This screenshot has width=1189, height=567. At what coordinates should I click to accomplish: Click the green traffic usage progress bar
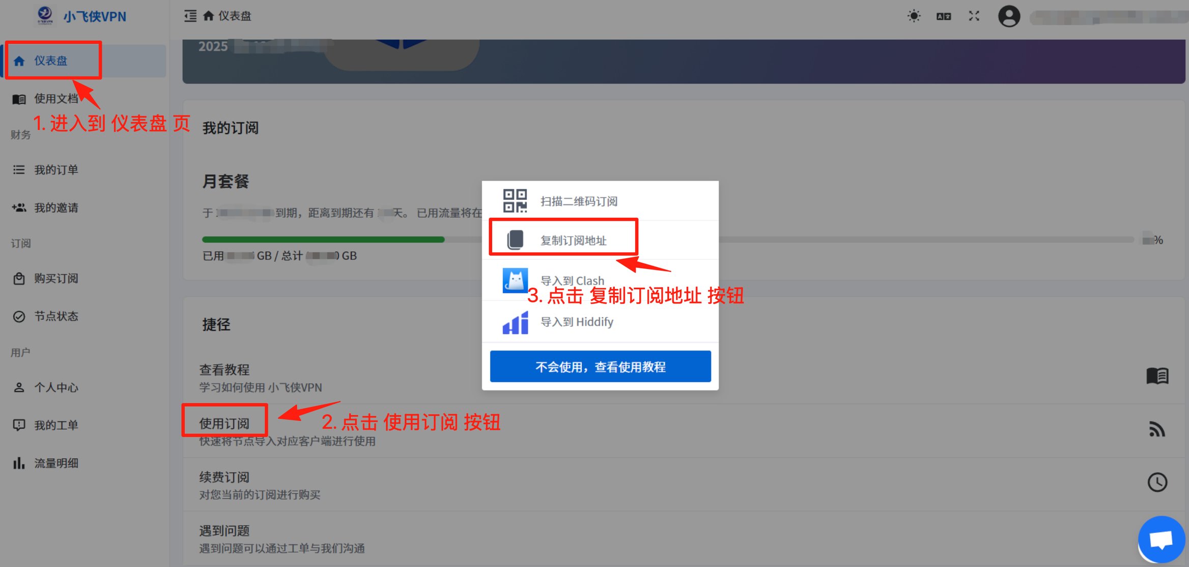[x=323, y=240]
